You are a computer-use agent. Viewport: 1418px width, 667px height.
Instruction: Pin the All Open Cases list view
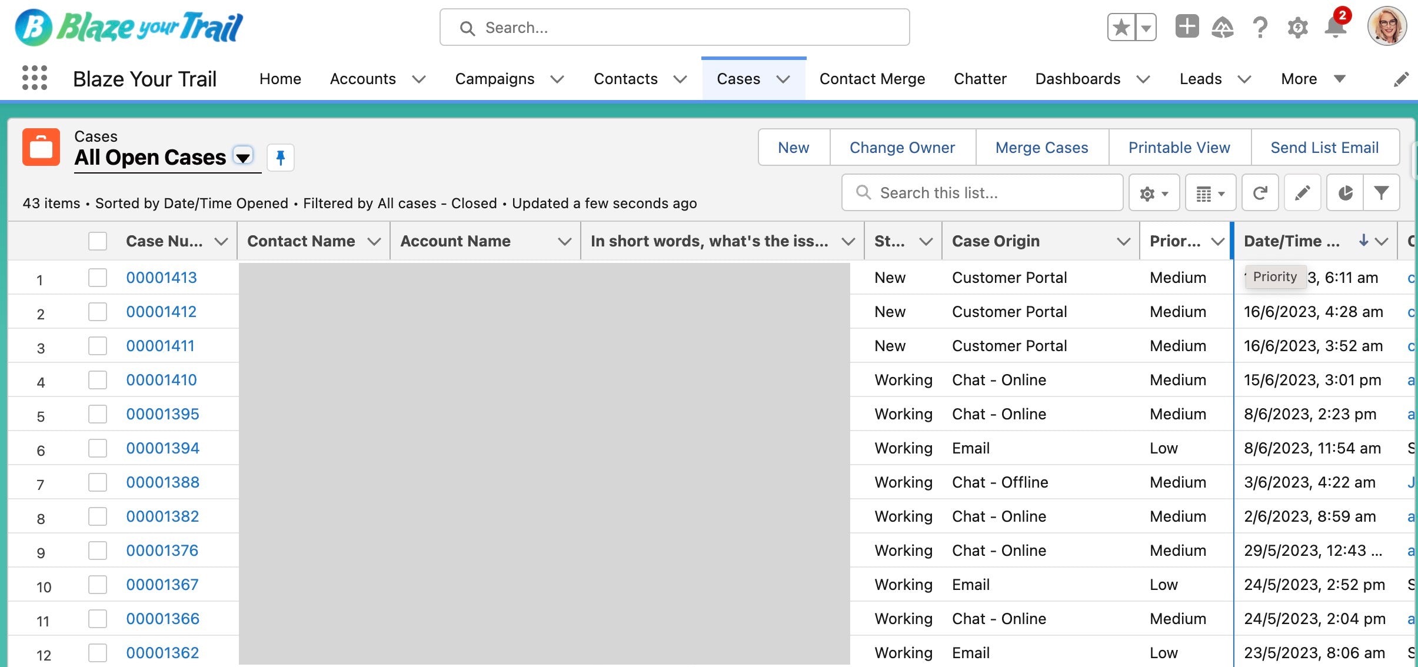[x=281, y=157]
